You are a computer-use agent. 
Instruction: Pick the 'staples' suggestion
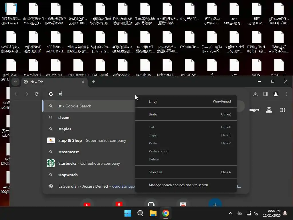tap(89, 129)
